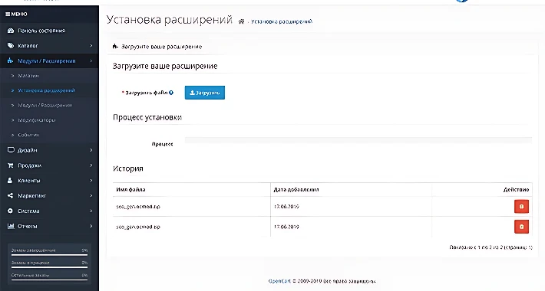Select the Установка расширений submenu item
Screen dimensions: 545x291
pos(49,90)
